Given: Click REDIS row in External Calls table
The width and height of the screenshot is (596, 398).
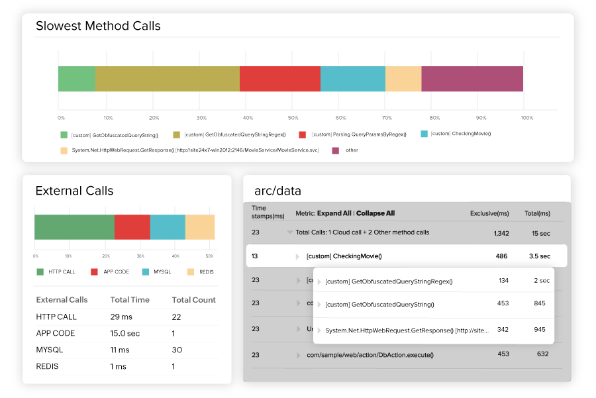Looking at the screenshot, I should tap(127, 366).
